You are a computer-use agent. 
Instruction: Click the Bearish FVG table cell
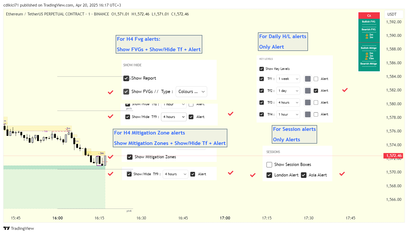coord(369,30)
